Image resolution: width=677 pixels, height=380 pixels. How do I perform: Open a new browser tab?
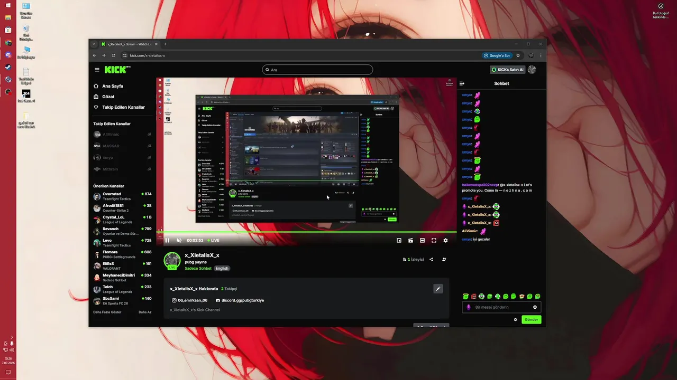click(x=166, y=44)
